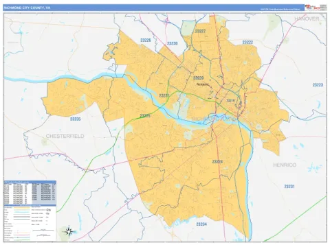Click ZIP code label 23224
Viewport: 330px width, 247px height.
tap(217, 162)
